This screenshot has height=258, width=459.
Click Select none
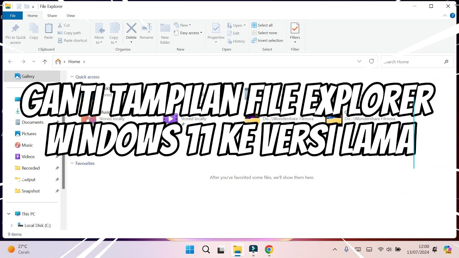(264, 33)
